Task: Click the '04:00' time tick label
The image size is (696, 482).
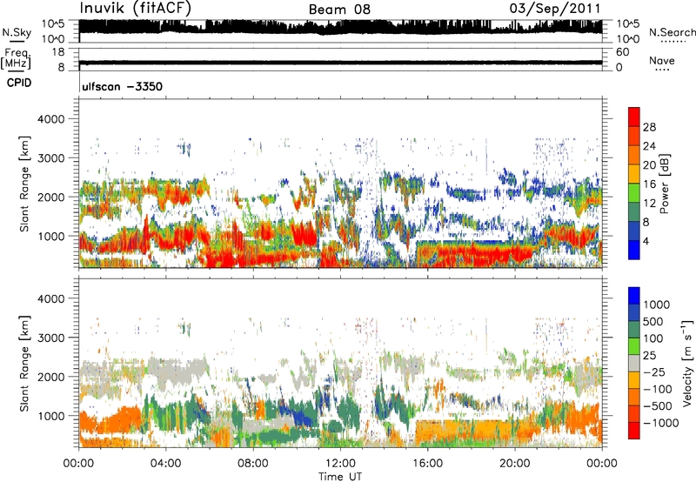Action: click(166, 464)
